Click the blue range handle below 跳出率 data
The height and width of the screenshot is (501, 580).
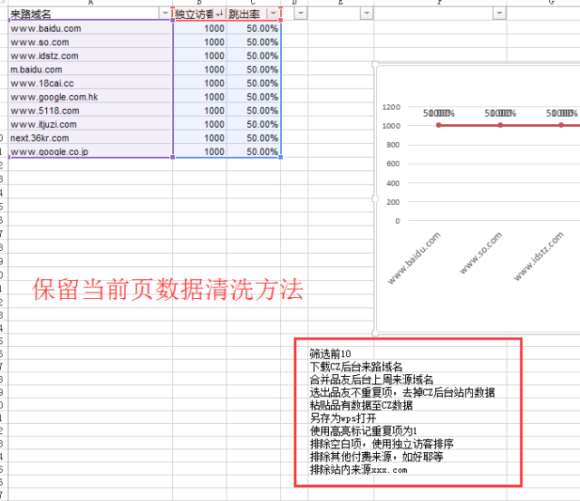pos(281,157)
